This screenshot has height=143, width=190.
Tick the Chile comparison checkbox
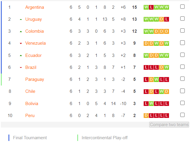pyautogui.click(x=182, y=91)
